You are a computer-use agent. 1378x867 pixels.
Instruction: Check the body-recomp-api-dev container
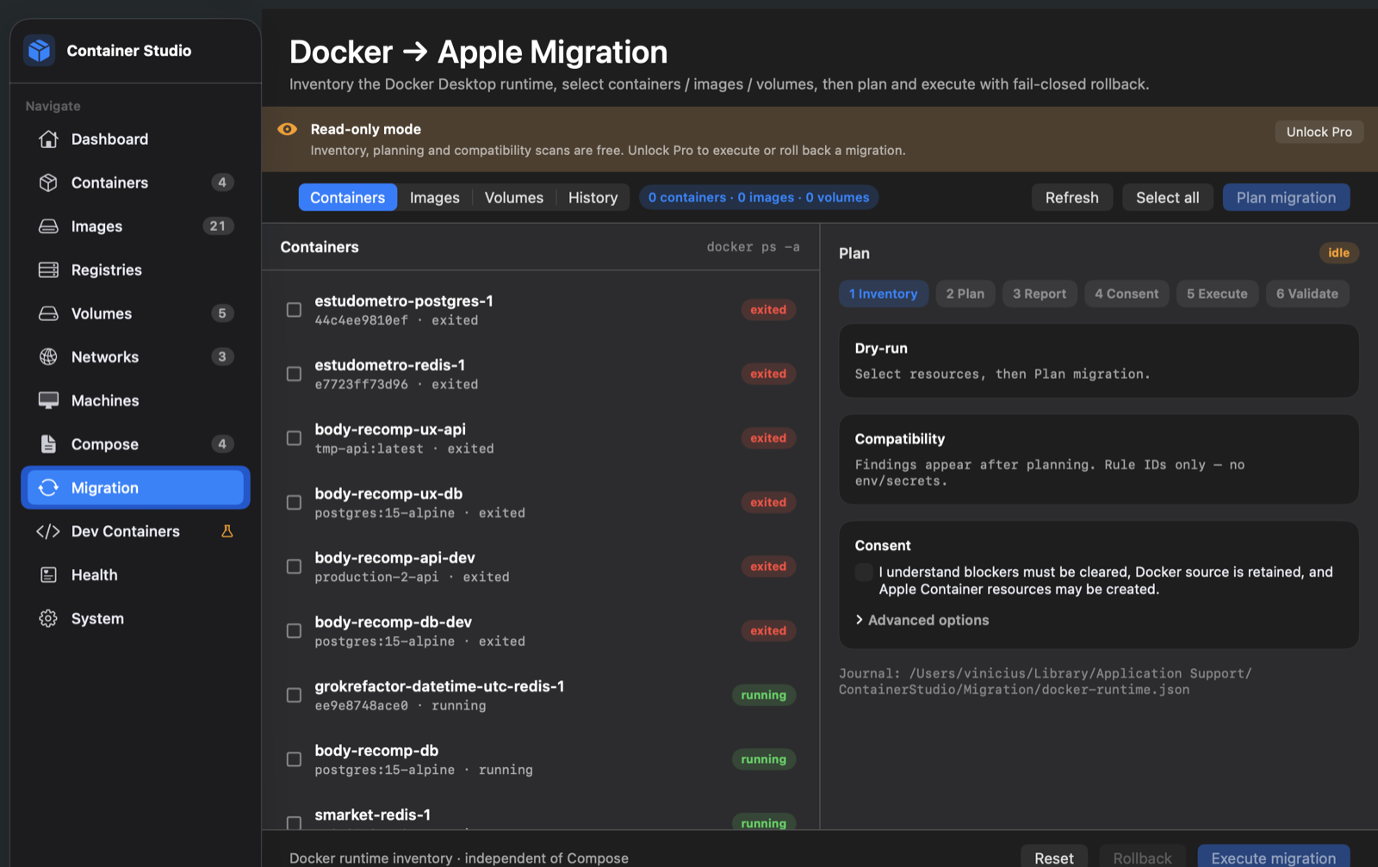[x=294, y=567]
